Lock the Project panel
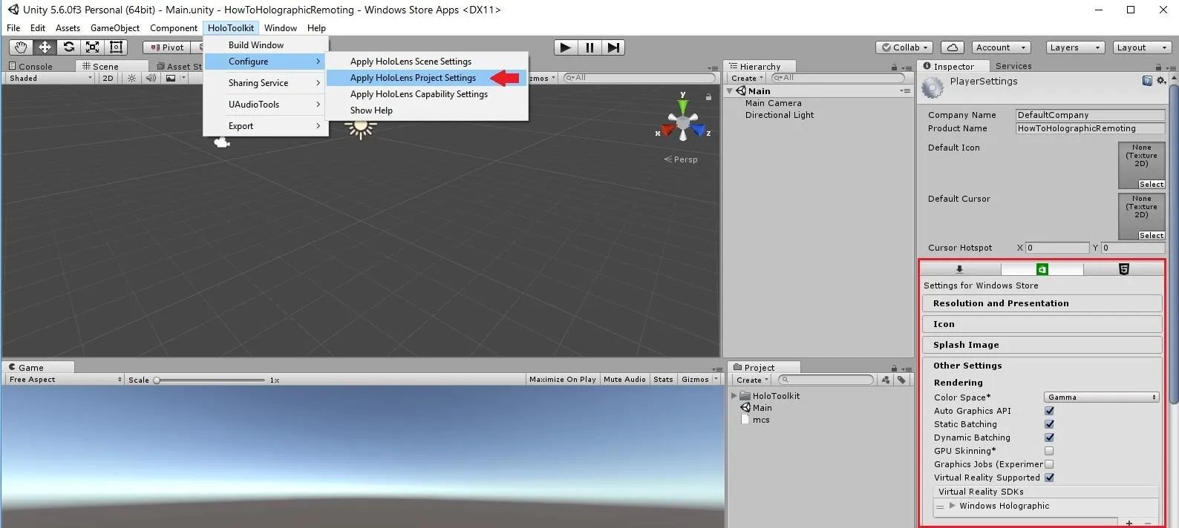 (x=894, y=368)
